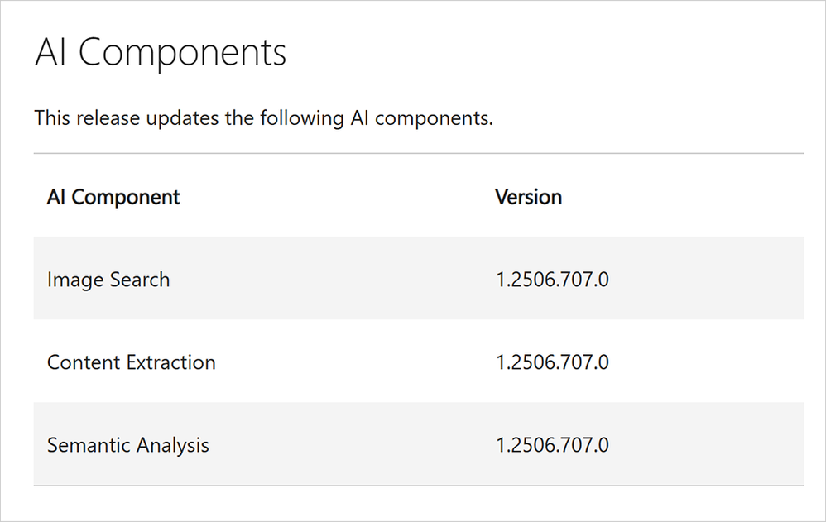Click the AI Components heading
The height and width of the screenshot is (522, 826).
pyautogui.click(x=161, y=53)
